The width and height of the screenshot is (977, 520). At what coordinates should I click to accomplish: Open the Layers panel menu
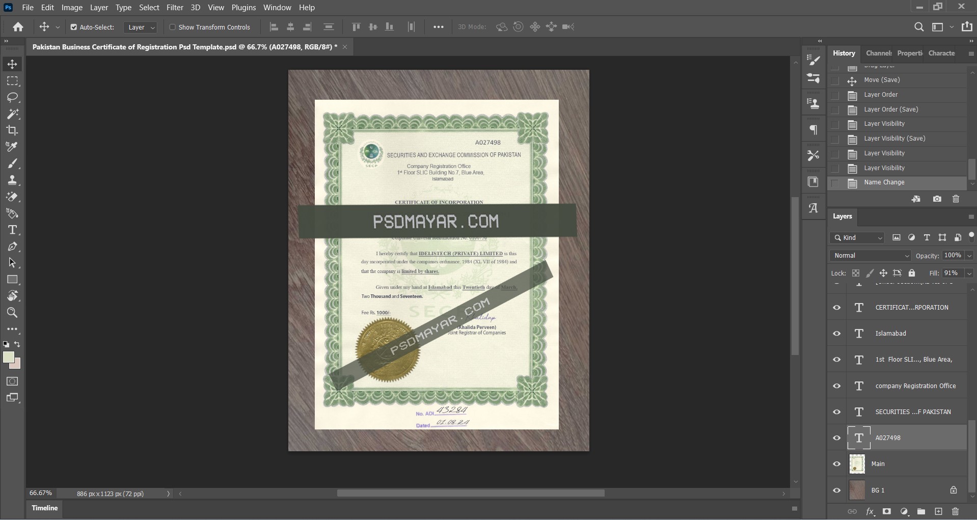pyautogui.click(x=971, y=217)
